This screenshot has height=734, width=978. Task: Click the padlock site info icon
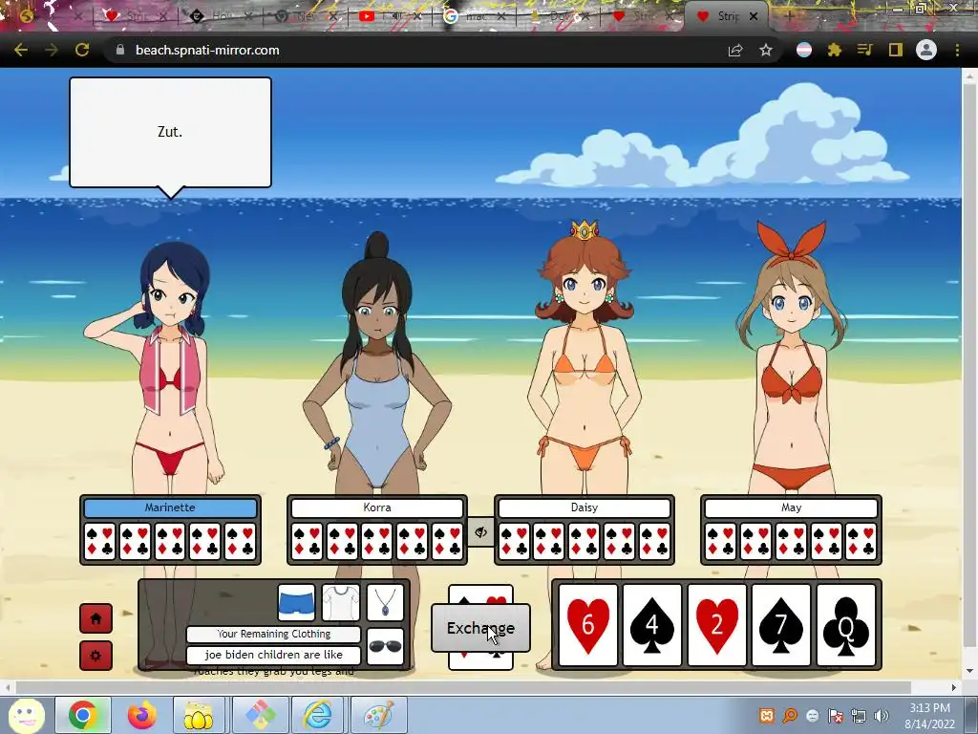pyautogui.click(x=120, y=50)
